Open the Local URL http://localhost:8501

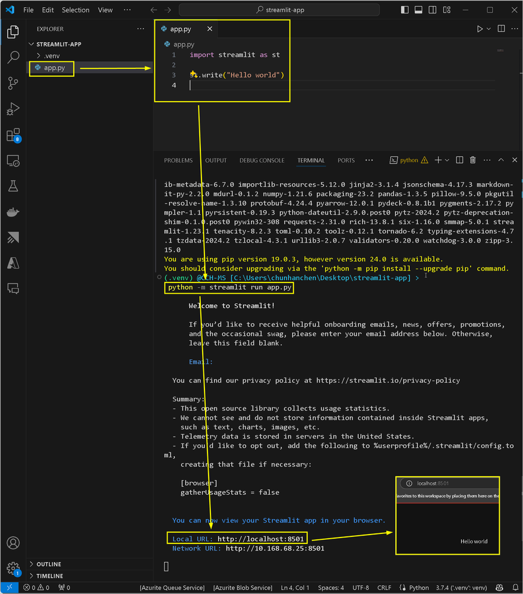click(x=260, y=539)
